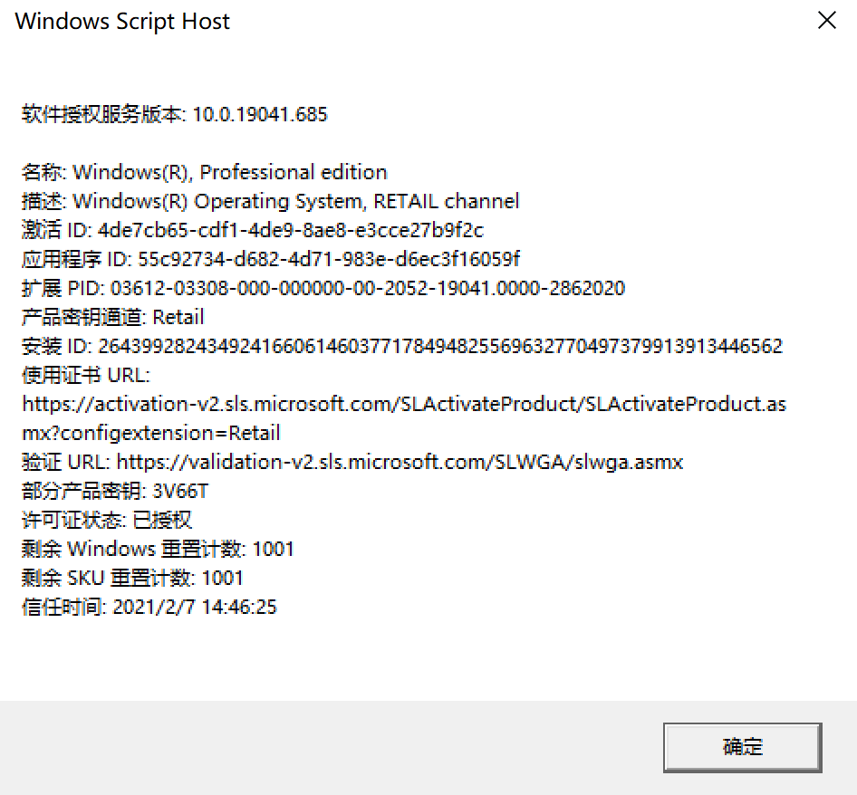This screenshot has width=857, height=795.
Task: Click the 安装 ID number line
Action: tap(402, 346)
